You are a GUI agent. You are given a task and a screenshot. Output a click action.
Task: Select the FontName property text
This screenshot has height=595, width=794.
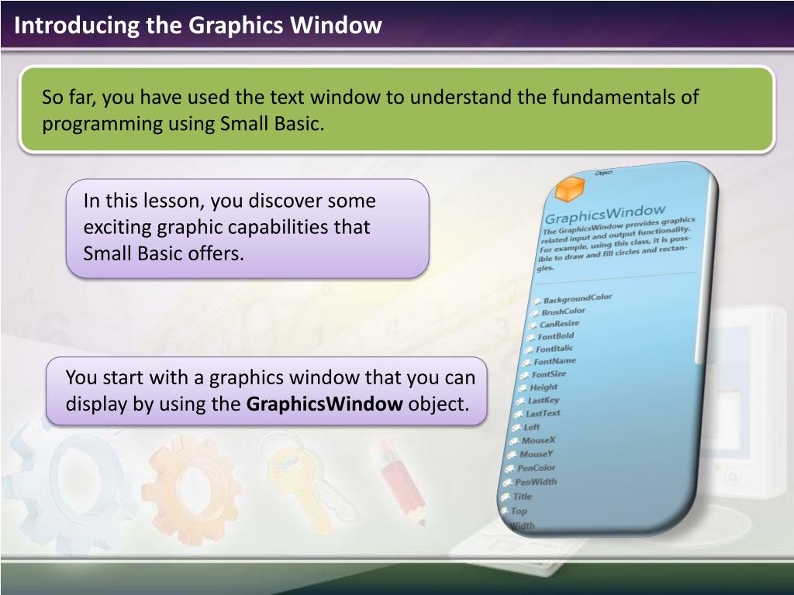tap(554, 361)
